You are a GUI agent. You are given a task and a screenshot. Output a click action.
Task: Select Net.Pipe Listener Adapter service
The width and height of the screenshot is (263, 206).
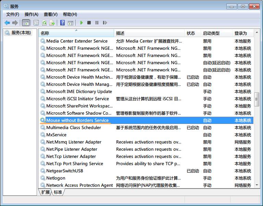point(72,149)
